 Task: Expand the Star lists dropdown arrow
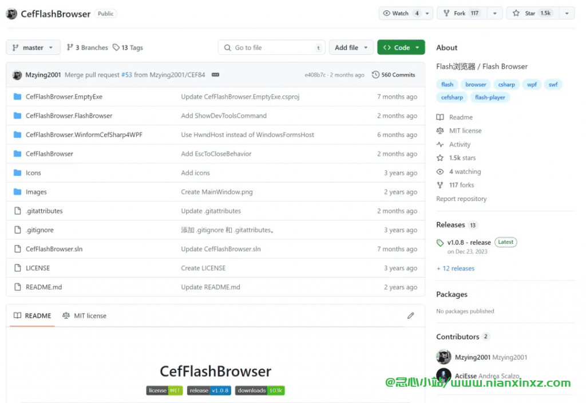pyautogui.click(x=567, y=14)
